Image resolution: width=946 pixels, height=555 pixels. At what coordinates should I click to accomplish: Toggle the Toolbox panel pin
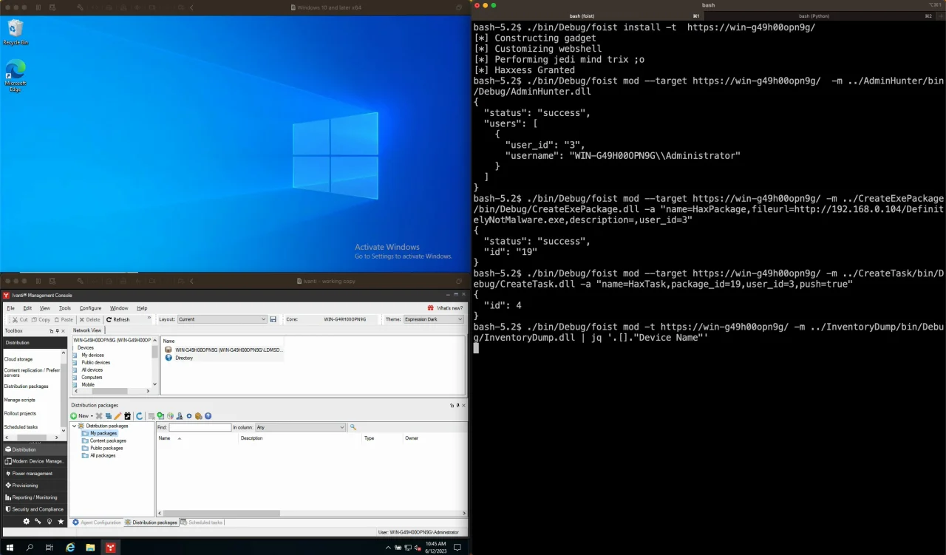pos(57,331)
